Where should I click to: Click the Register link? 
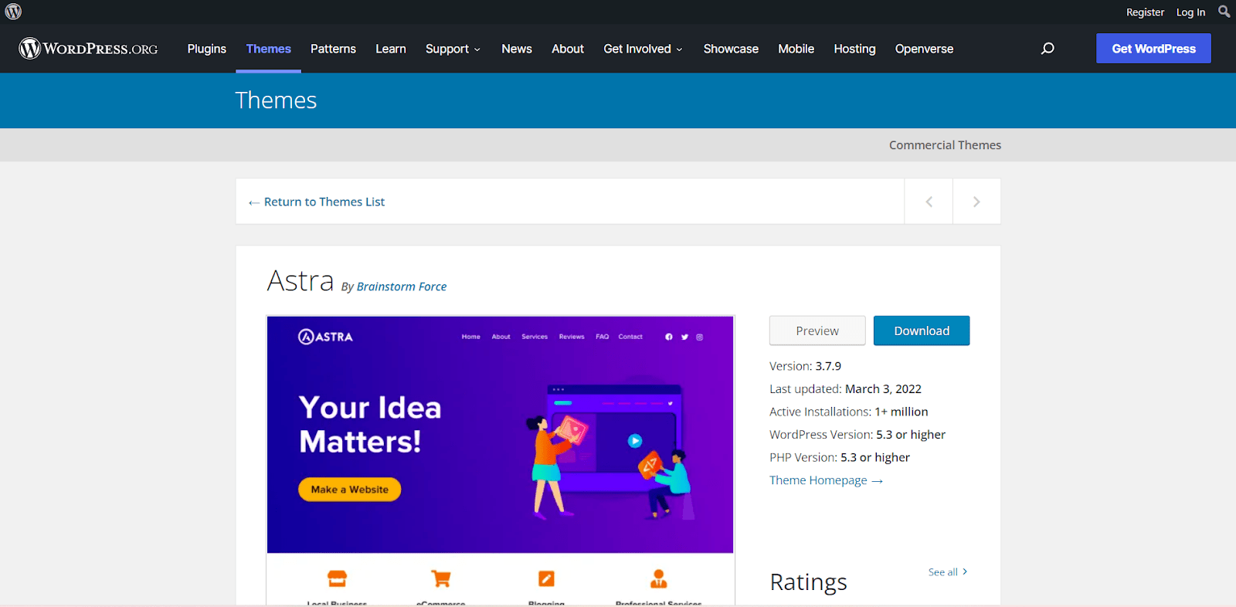point(1145,12)
